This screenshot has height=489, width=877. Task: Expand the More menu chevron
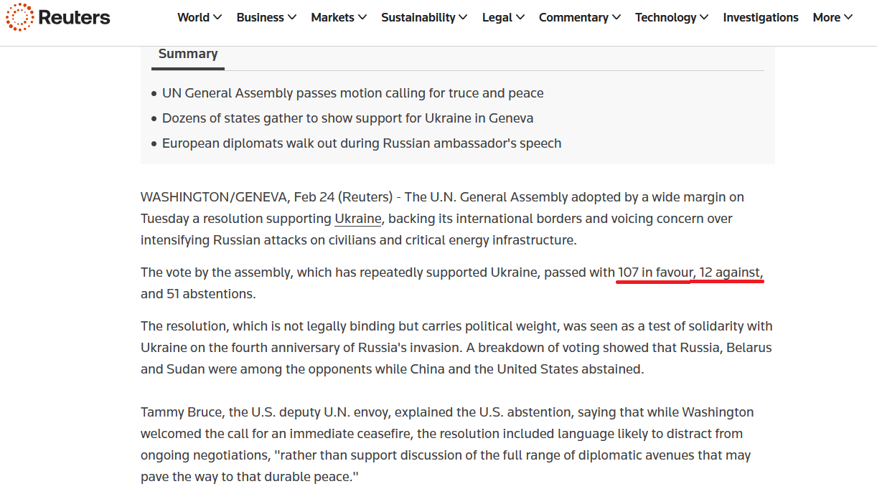pos(848,17)
